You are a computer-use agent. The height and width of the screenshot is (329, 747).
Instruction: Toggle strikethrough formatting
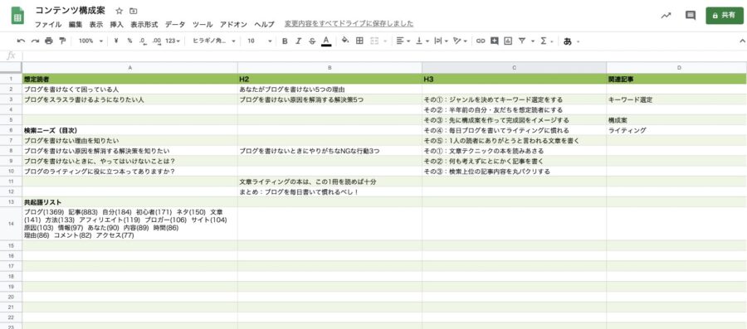click(x=312, y=41)
